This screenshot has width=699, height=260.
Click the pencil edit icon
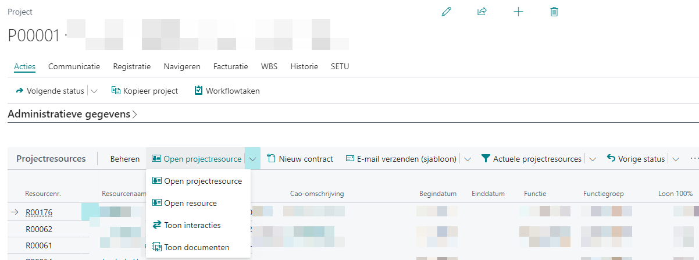click(x=447, y=12)
